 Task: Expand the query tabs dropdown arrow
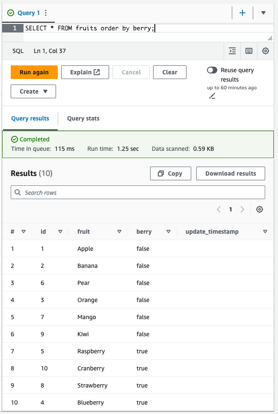[x=263, y=13]
